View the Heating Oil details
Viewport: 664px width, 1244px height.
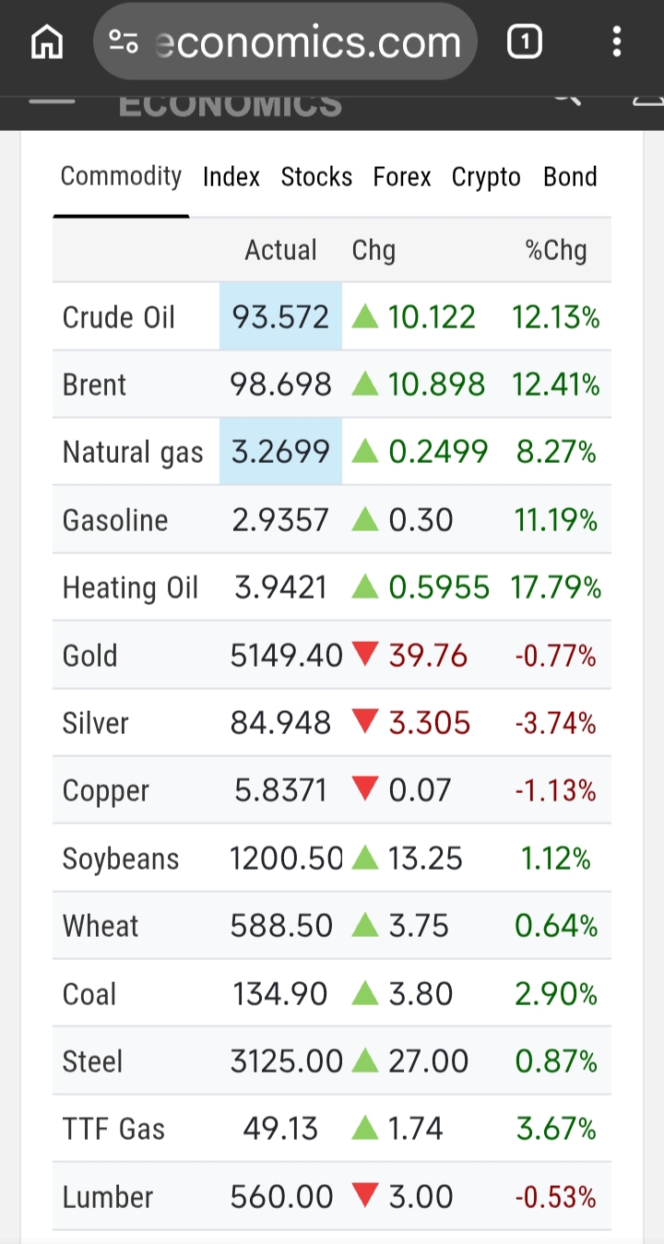130,588
